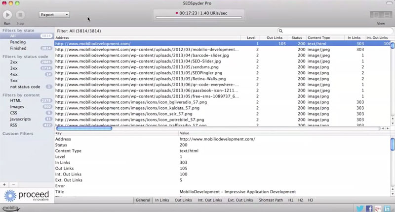Switch to the In Links tab
Viewport: 395px width, 212px height.
tap(162, 200)
